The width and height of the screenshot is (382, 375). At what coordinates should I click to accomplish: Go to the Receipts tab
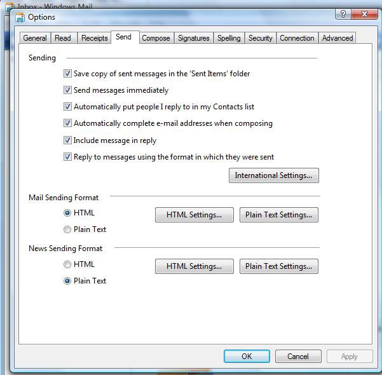95,38
